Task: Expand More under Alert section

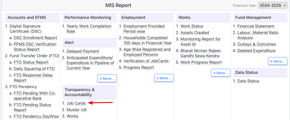Action: (107, 78)
